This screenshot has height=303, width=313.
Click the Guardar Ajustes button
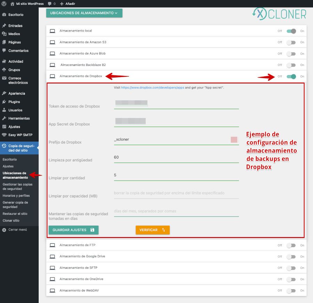coord(73,230)
